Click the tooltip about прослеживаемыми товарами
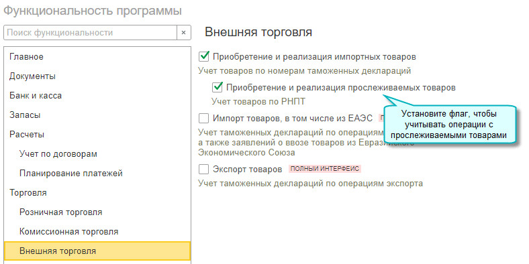Viewport: 529px width, 264px height. point(450,124)
